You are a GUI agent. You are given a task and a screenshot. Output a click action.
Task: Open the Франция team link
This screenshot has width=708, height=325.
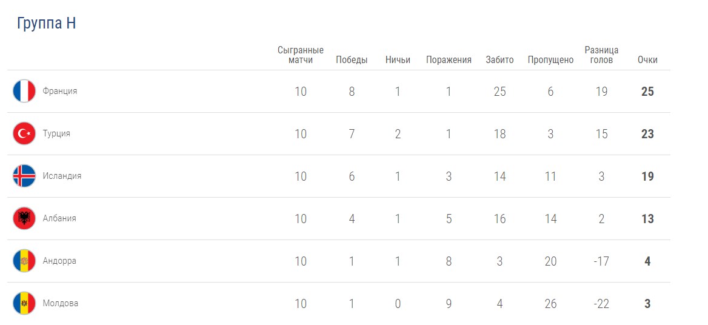[60, 91]
